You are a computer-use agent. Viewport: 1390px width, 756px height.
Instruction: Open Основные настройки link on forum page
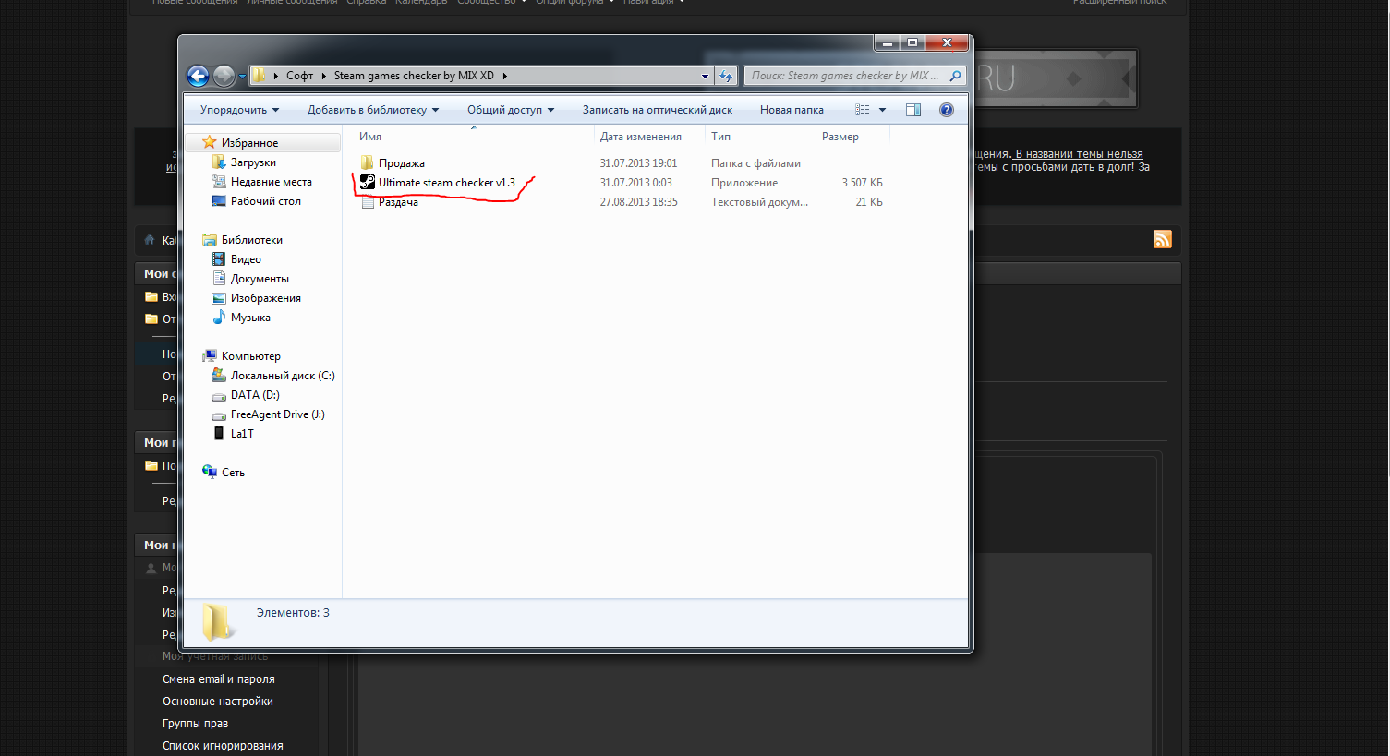pyautogui.click(x=218, y=702)
